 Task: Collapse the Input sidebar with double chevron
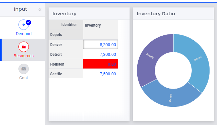40,9
